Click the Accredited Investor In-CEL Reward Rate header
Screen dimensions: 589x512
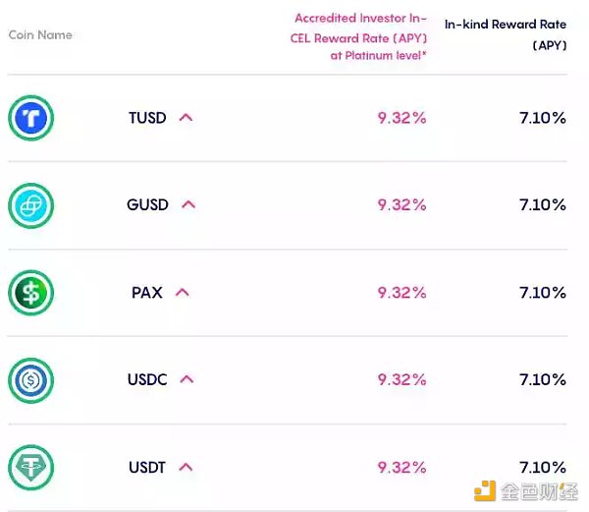359,37
